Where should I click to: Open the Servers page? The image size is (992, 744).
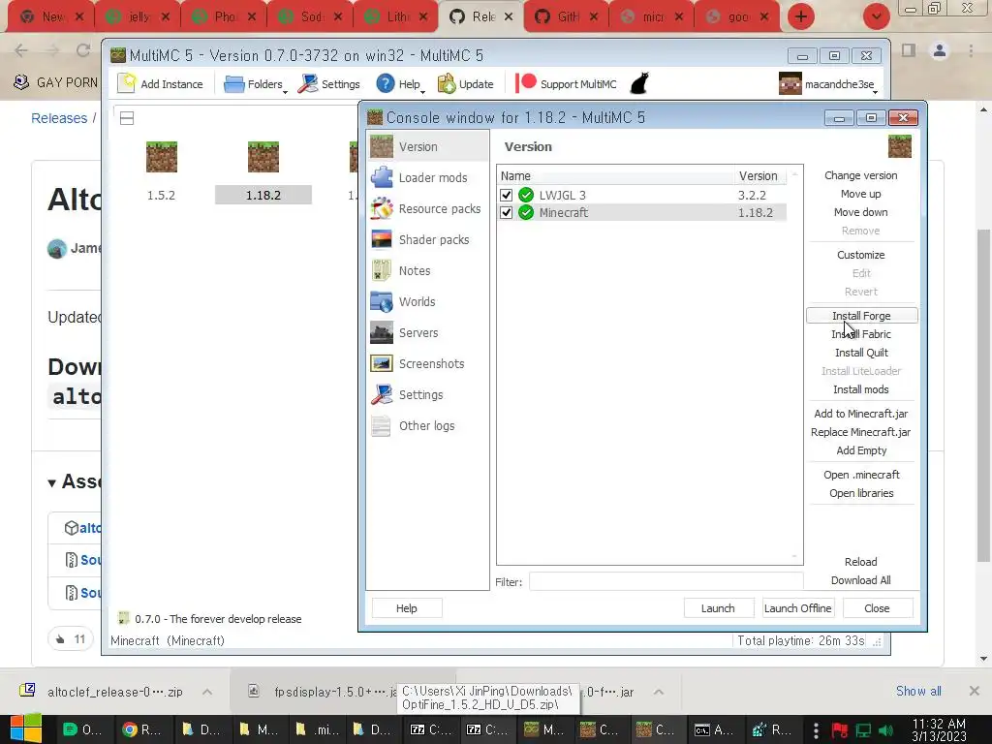click(427, 333)
